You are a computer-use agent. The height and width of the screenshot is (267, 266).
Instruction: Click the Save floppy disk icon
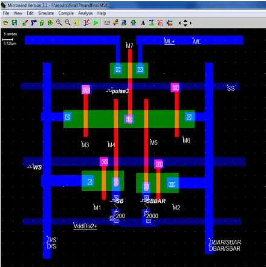tap(15, 23)
